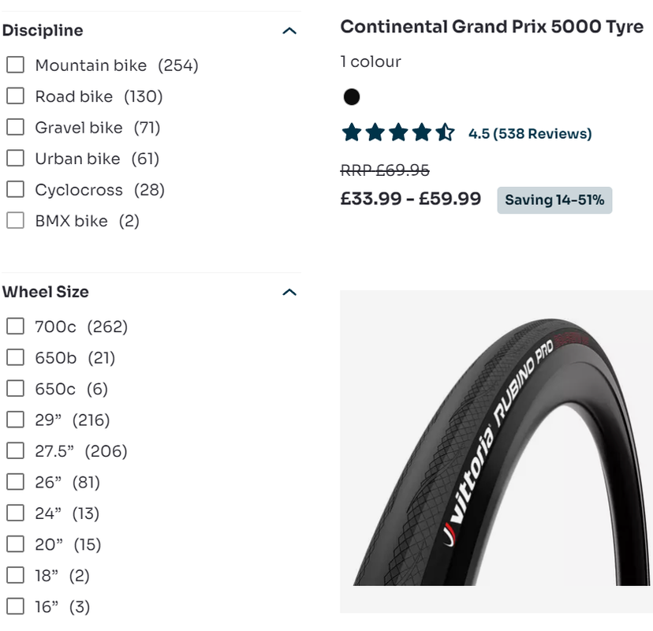Select the Urban bike filter checkbox

tap(16, 159)
